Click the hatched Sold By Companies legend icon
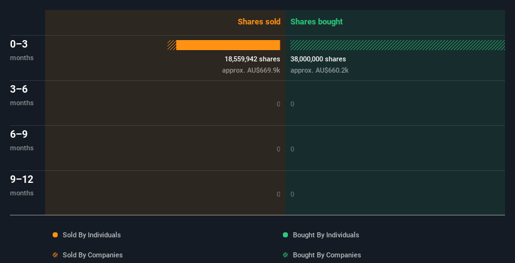Image resolution: width=515 pixels, height=263 pixels. [x=55, y=255]
